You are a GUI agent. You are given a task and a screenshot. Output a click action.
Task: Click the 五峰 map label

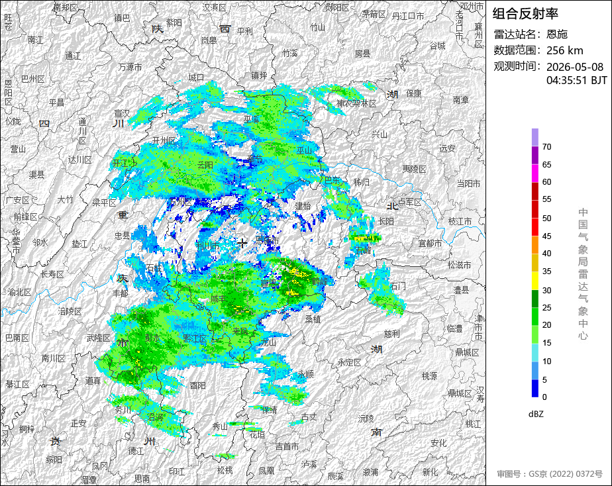(363, 250)
